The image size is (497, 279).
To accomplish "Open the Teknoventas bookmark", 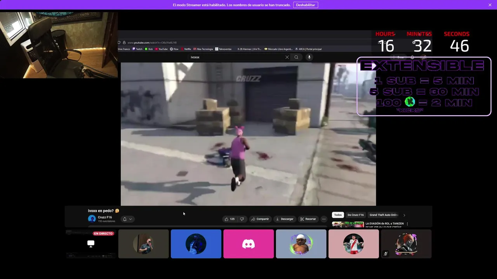I will (x=223, y=49).
